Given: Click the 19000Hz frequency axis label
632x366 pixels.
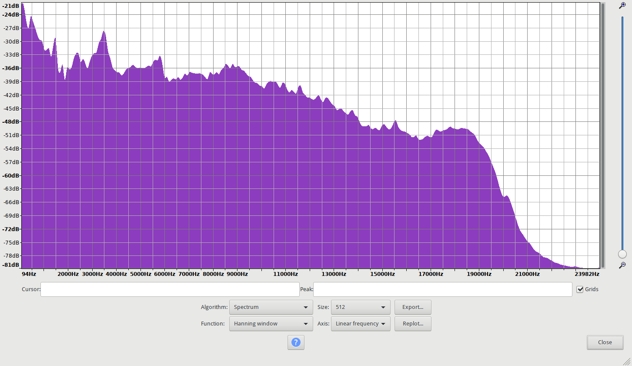Looking at the screenshot, I should pyautogui.click(x=479, y=274).
